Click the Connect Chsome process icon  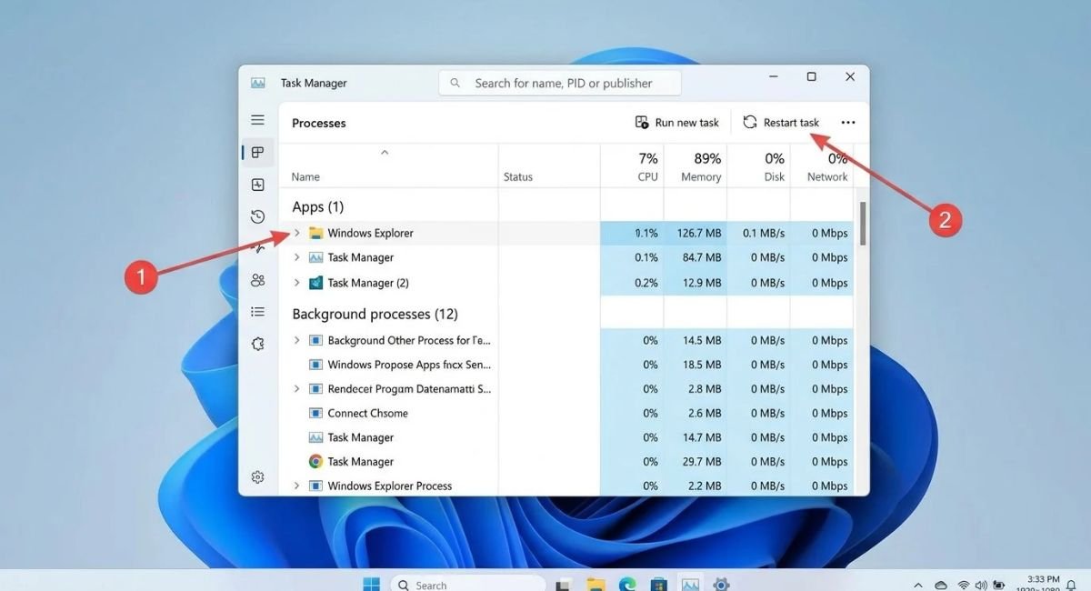315,413
